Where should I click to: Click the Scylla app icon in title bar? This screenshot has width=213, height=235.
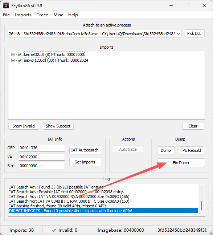pos(6,6)
